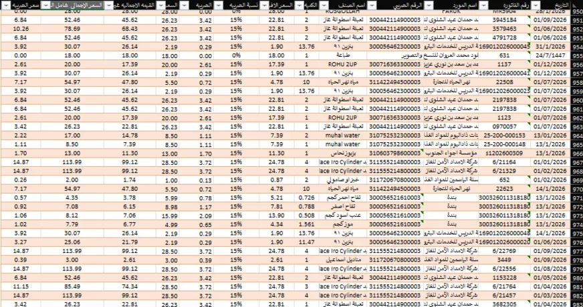Click item name cell عنب اسود كجم

tap(342, 216)
